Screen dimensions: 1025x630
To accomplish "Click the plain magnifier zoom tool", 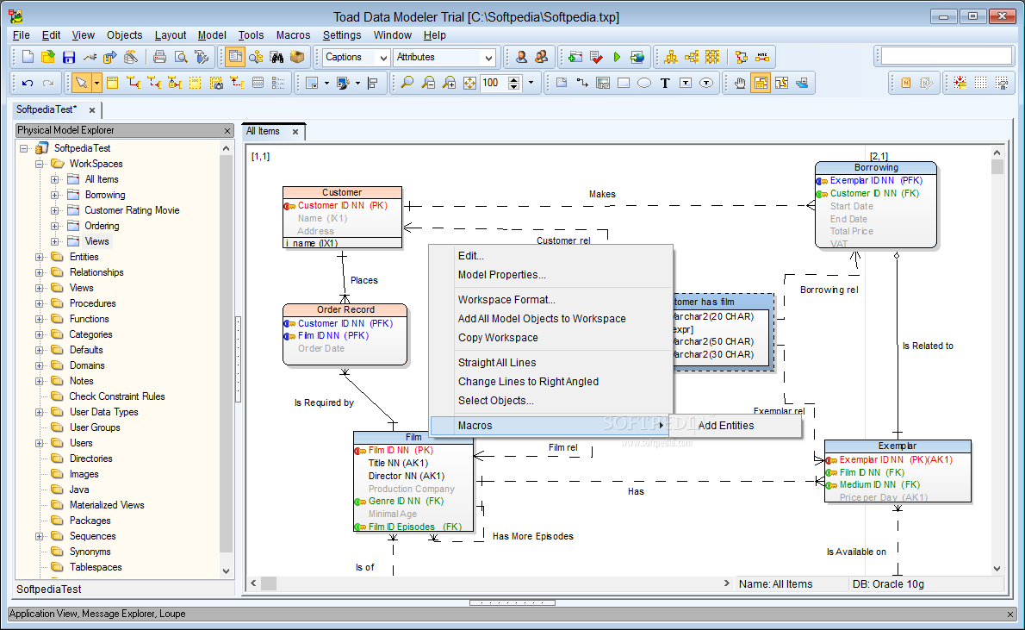I will click(407, 83).
